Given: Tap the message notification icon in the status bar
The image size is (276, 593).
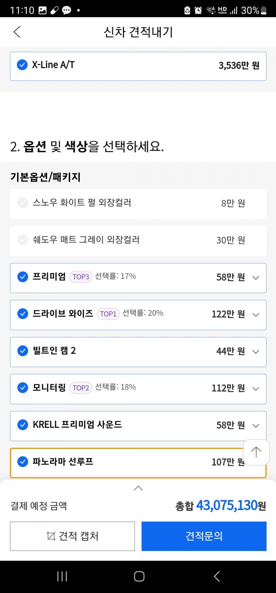Looking at the screenshot, I should coord(67,10).
